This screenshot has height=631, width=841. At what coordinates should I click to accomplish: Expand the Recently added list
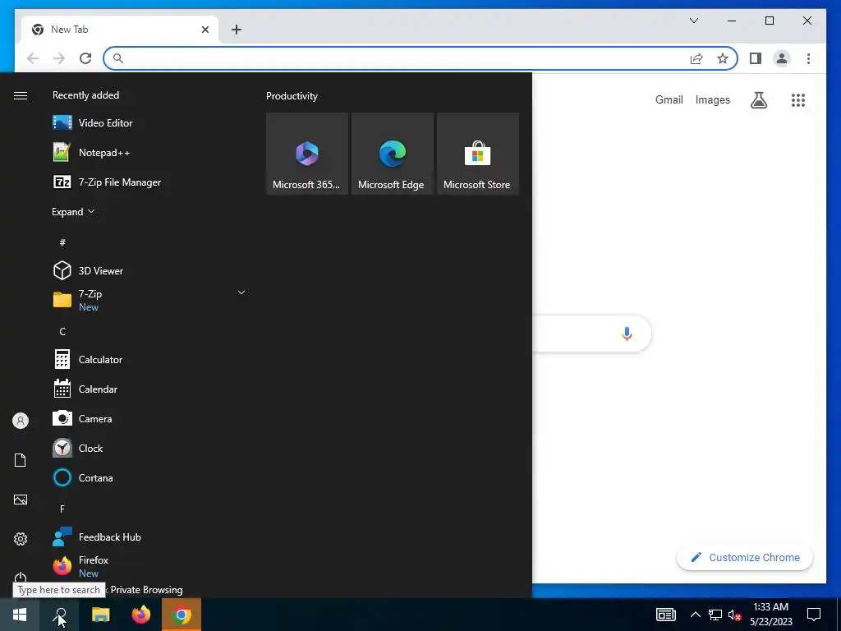73,211
